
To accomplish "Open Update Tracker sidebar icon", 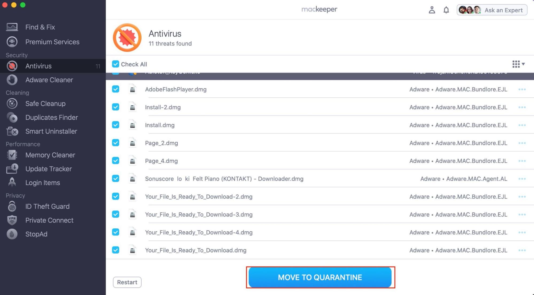I will pyautogui.click(x=12, y=169).
